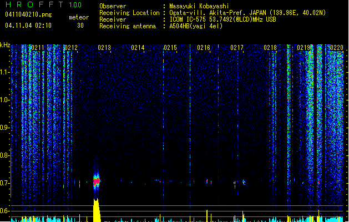Click the 0.6 kHz axis label
The width and height of the screenshot is (349, 222).
(4, 211)
